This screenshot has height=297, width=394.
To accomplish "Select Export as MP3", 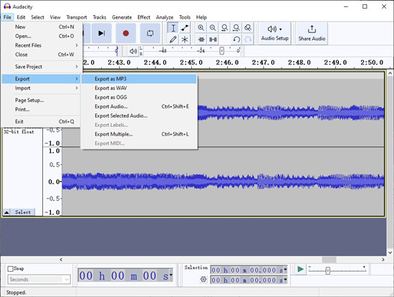I will [x=139, y=79].
